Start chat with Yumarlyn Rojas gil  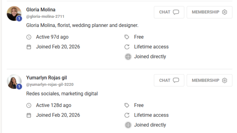pyautogui.click(x=169, y=80)
